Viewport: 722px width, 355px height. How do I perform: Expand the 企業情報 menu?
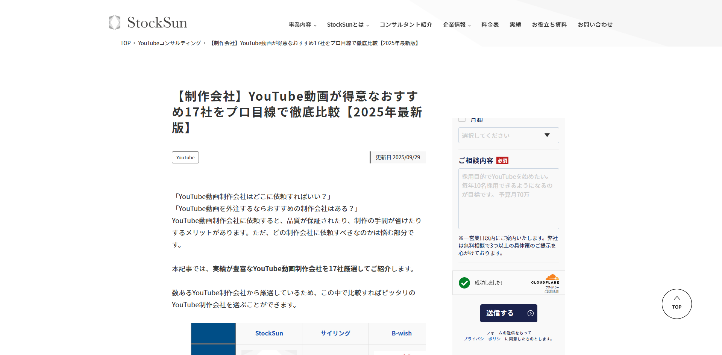(x=457, y=25)
